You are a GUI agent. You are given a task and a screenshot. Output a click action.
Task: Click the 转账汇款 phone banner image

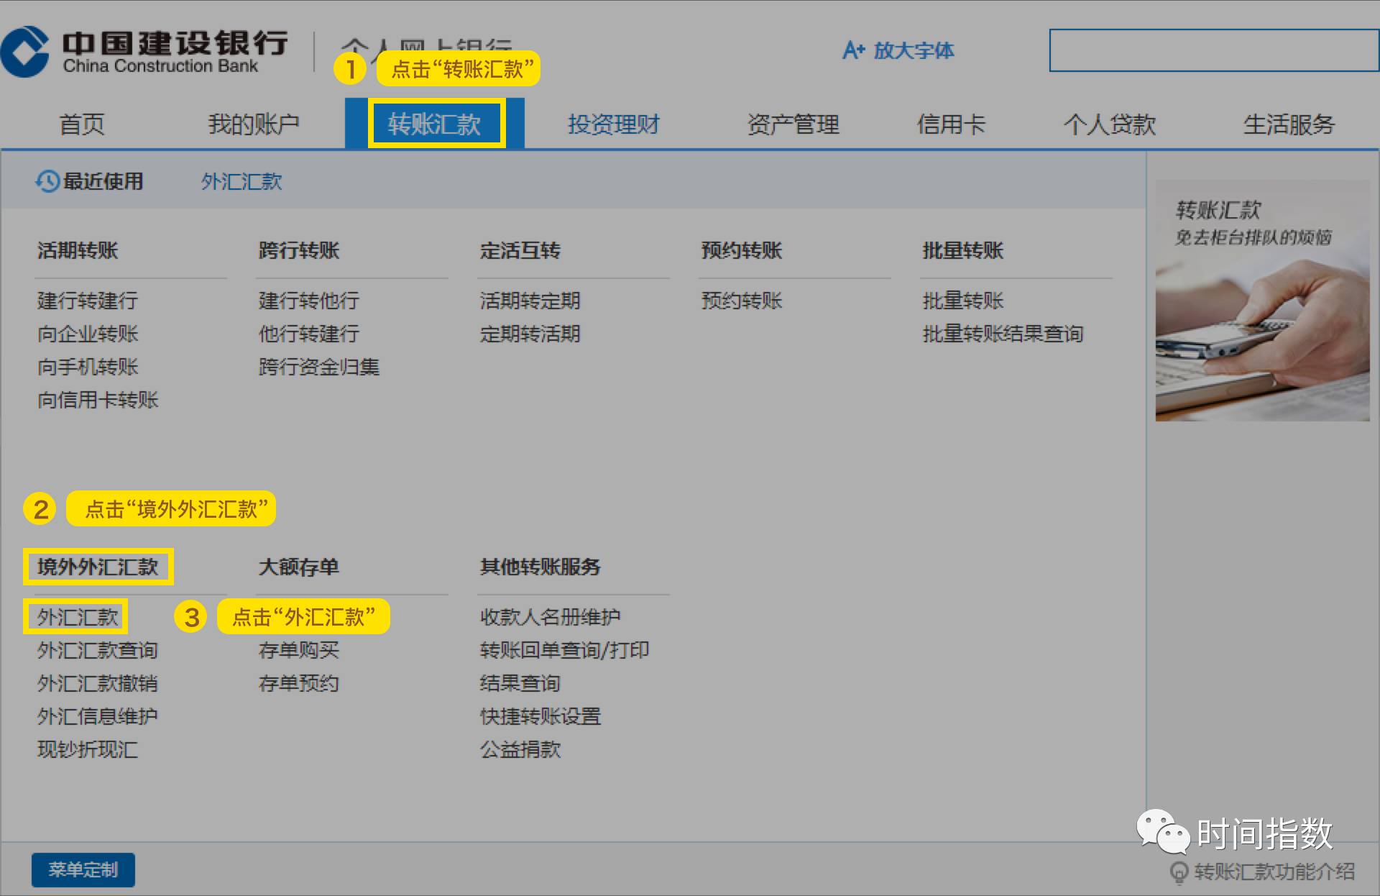pos(1261,301)
